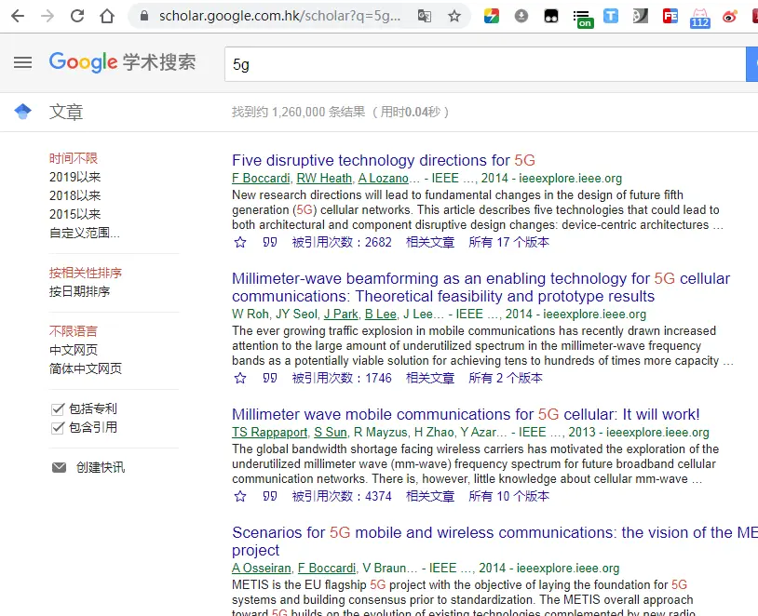Click 创建快讯 to create an alert

point(101,467)
